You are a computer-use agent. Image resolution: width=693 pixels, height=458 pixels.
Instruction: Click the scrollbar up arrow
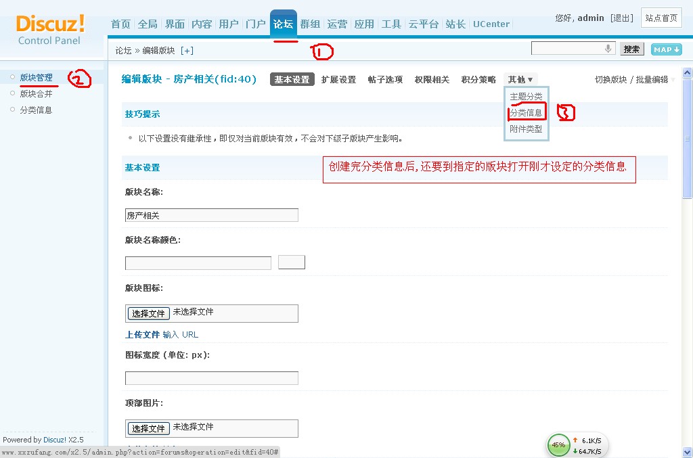[x=687, y=72]
